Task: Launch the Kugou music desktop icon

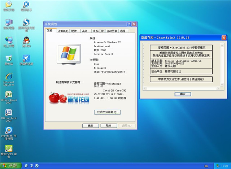Action: tap(26, 5)
